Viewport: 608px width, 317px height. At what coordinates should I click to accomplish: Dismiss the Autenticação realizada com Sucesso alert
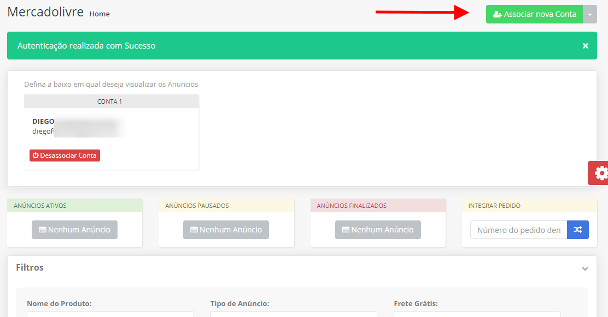585,46
